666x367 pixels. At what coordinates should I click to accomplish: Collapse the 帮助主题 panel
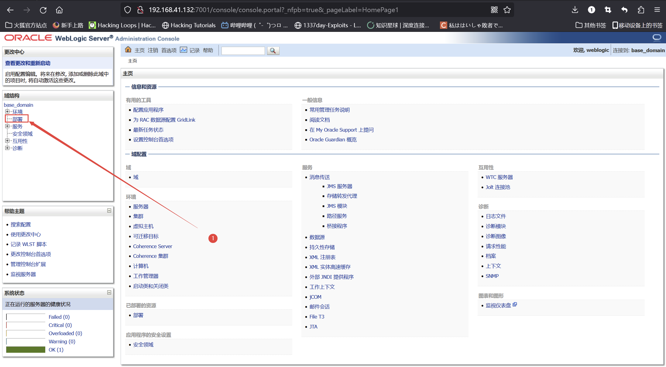click(x=109, y=210)
